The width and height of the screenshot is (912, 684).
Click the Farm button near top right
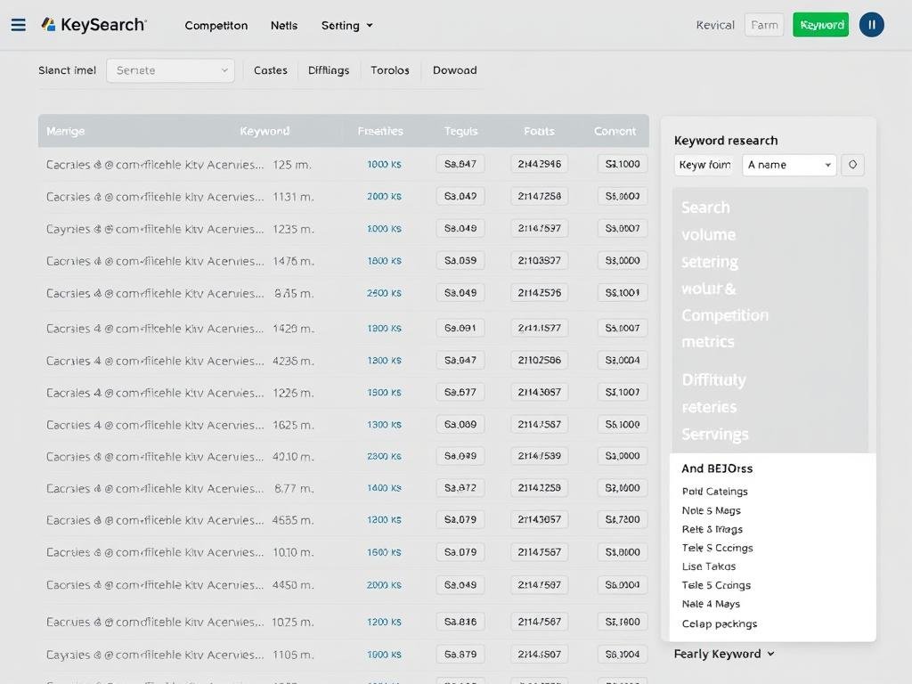763,24
